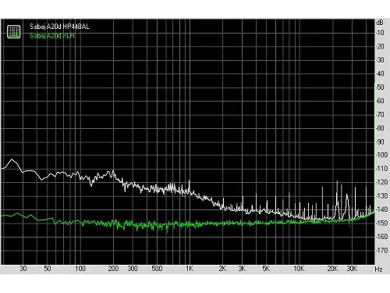390x293 pixels.
Task: Click the dB unit label on the axis
Action: [380, 23]
